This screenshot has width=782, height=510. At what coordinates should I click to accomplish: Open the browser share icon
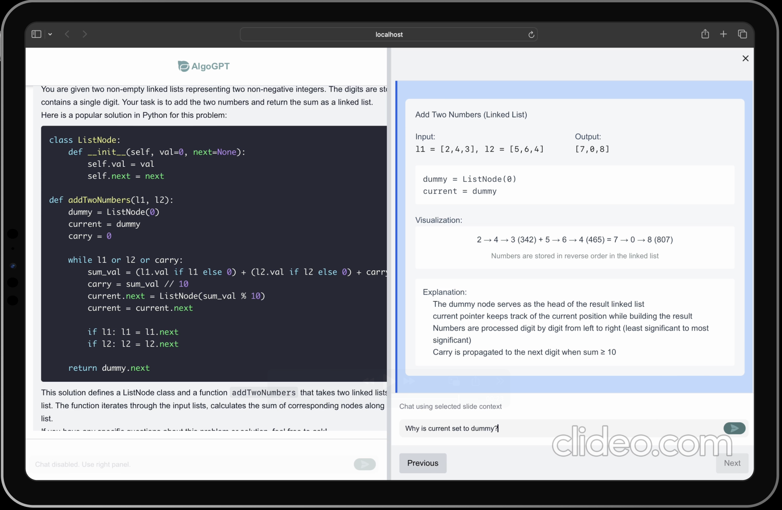click(x=705, y=34)
